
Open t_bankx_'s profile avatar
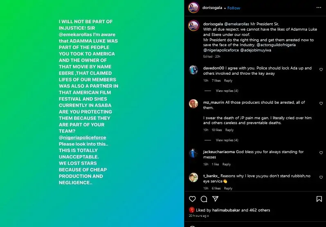click(x=193, y=177)
